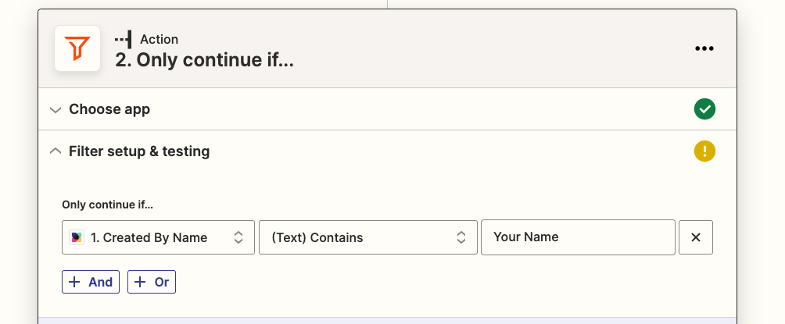785x324 pixels.
Task: Remove the filter condition with the X button
Action: click(695, 237)
